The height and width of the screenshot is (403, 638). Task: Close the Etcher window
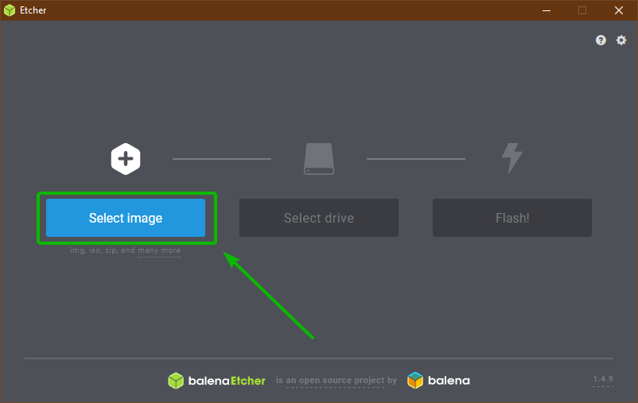point(619,10)
